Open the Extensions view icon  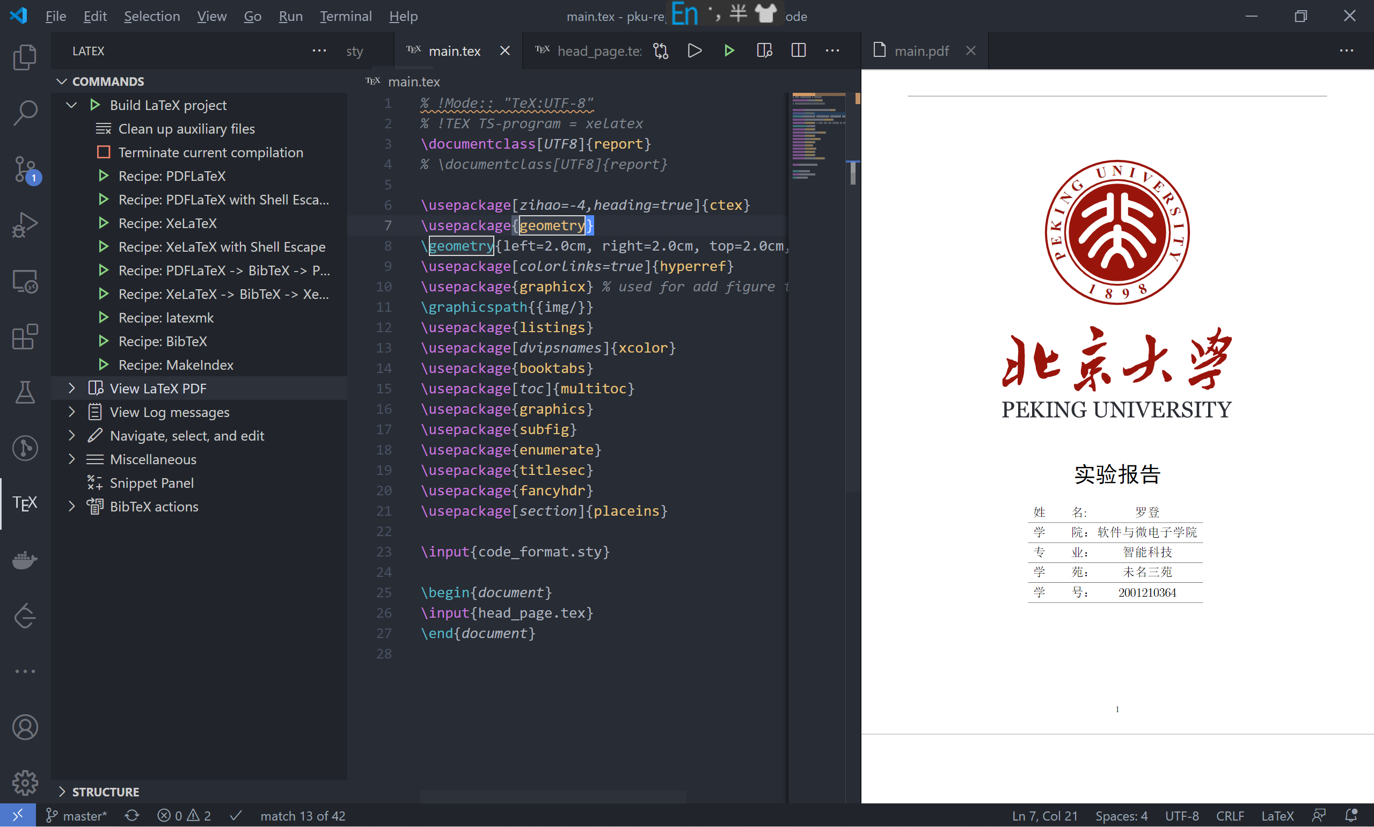coord(25,336)
